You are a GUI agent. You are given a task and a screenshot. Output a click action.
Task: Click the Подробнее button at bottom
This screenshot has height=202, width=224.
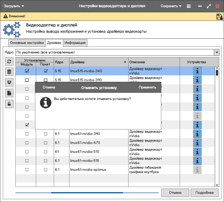click(204, 193)
